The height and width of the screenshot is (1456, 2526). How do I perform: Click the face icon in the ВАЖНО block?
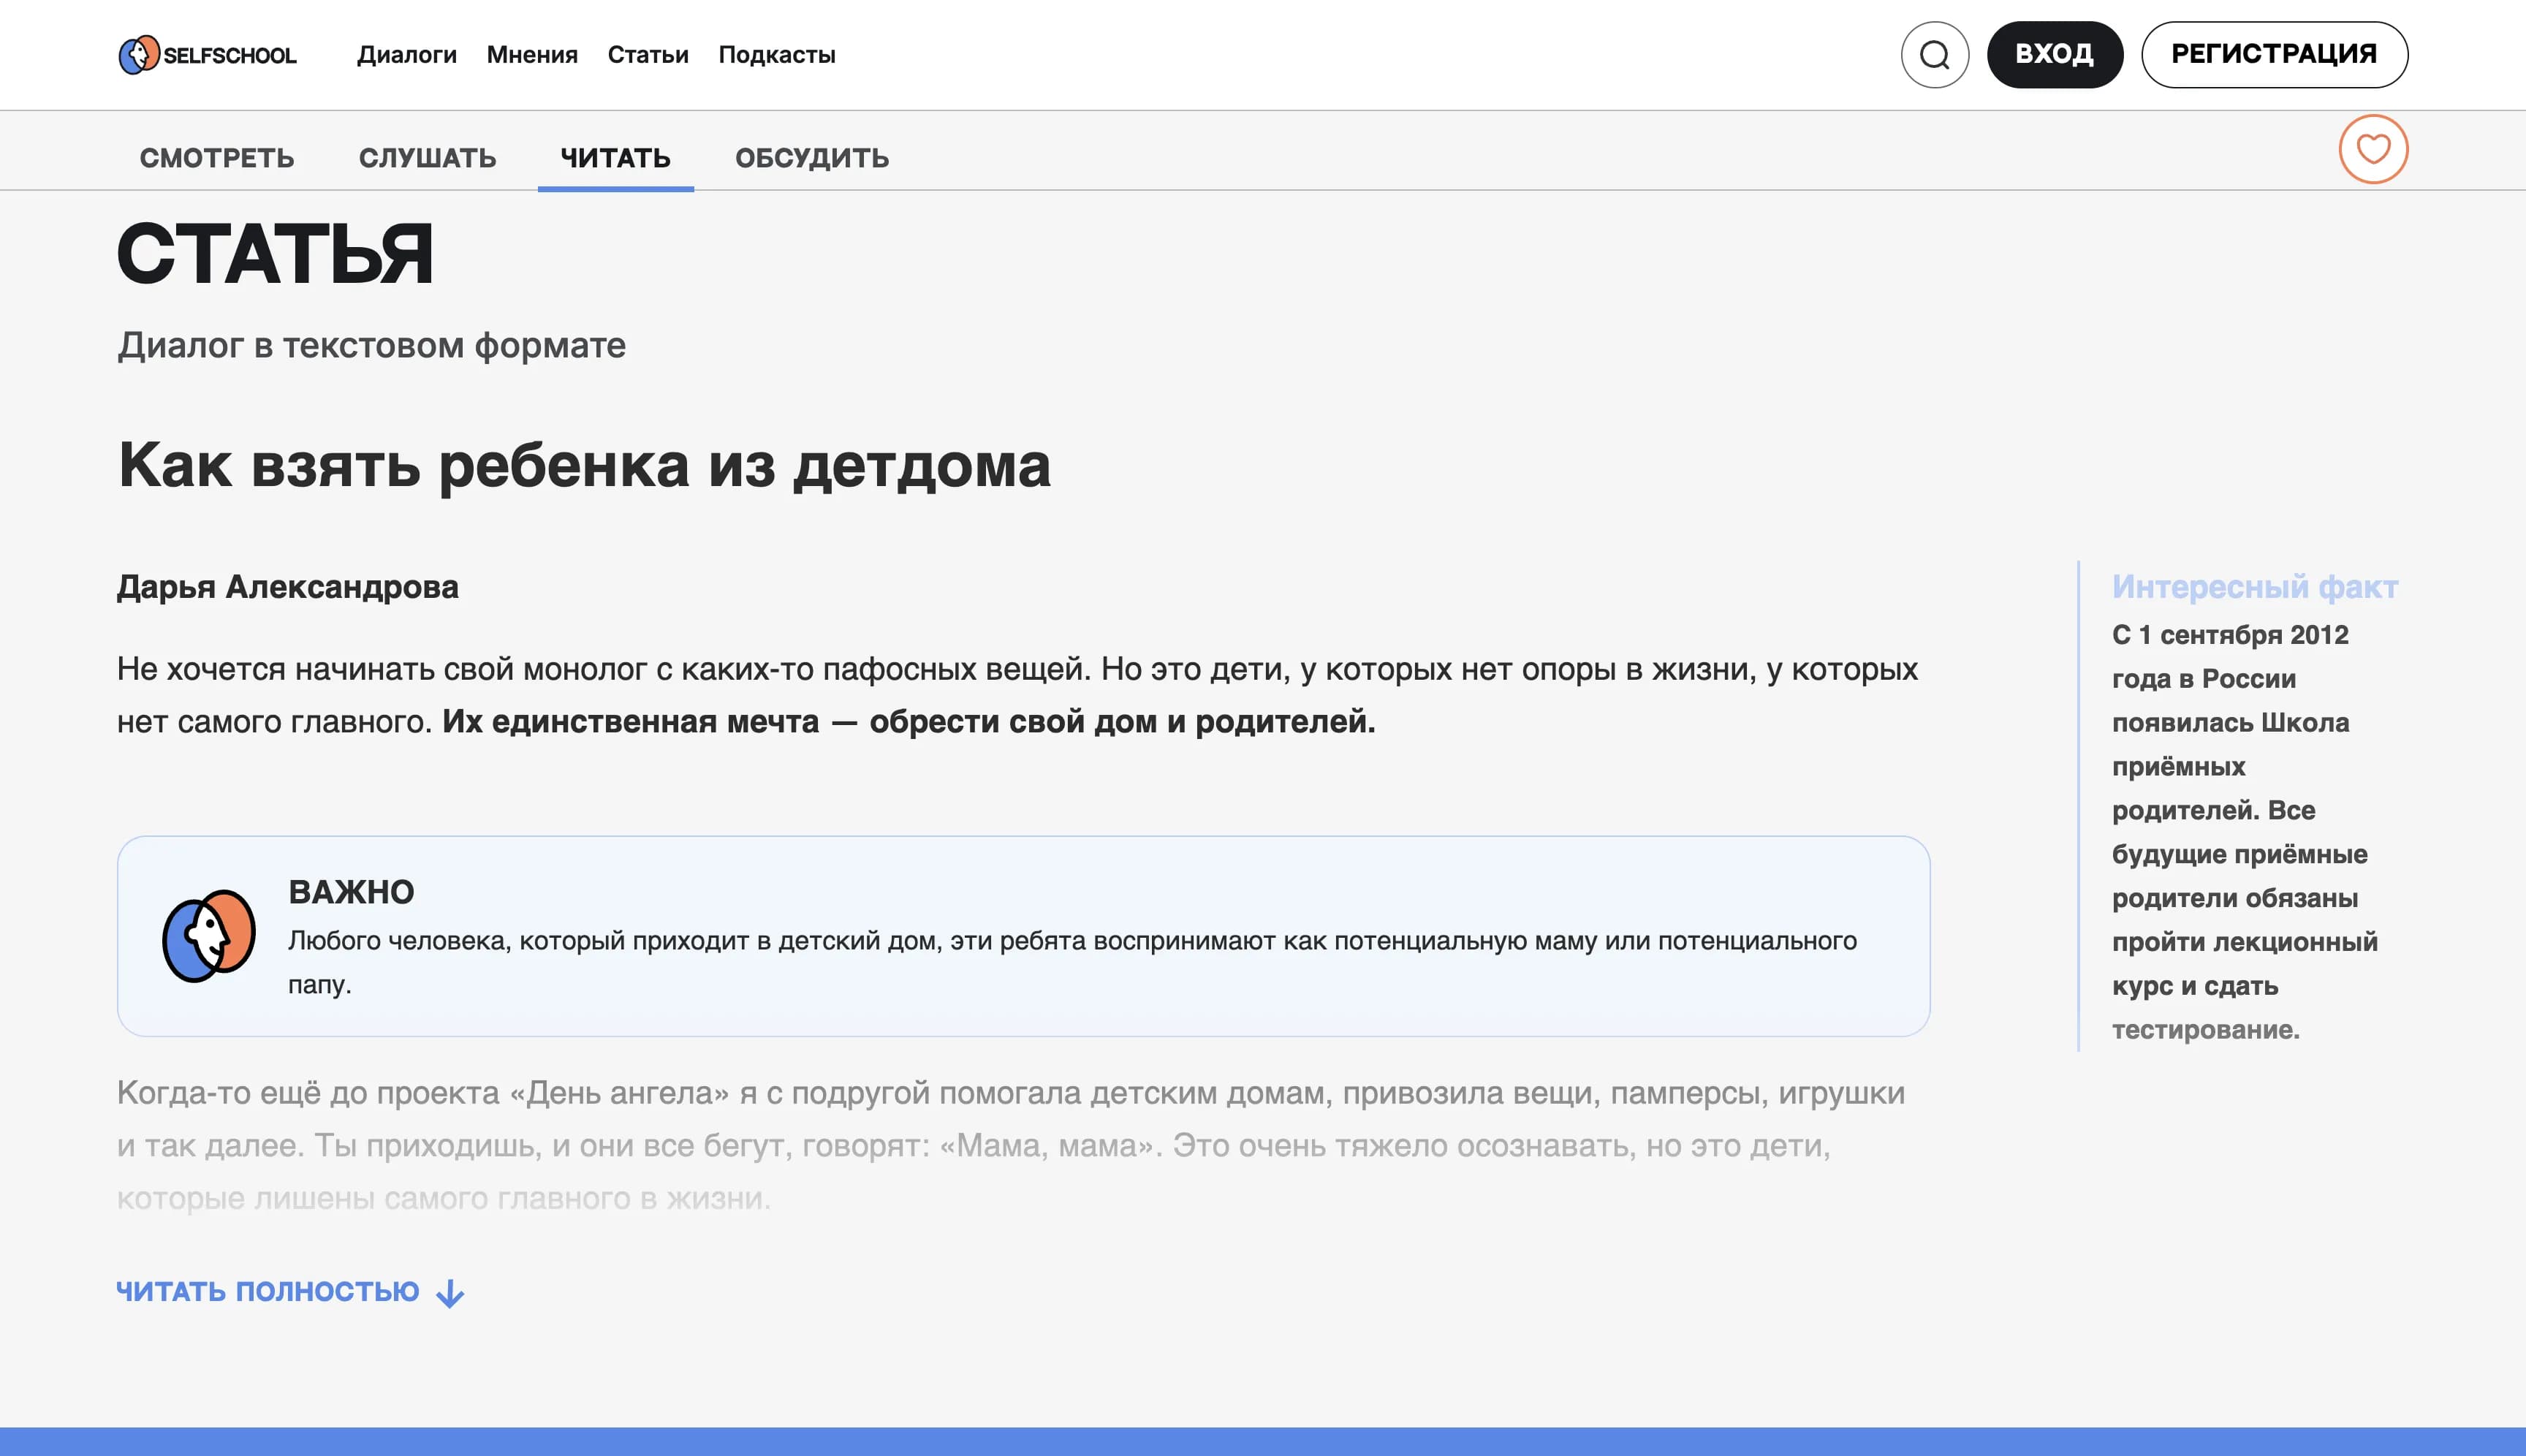208,937
